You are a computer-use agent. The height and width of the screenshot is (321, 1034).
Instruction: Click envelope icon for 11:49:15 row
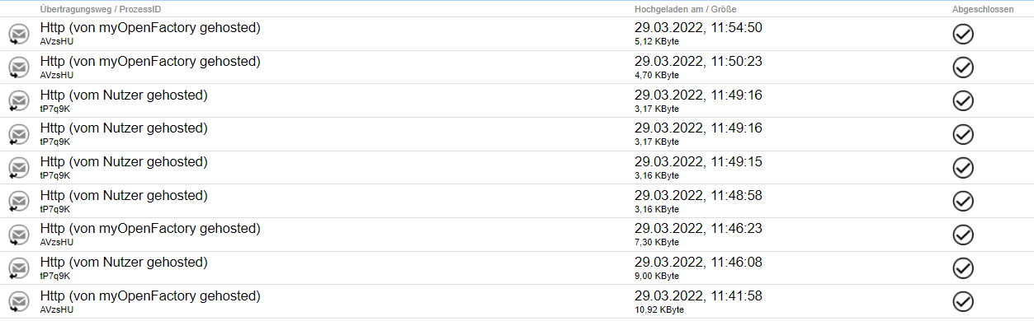pyautogui.click(x=18, y=168)
